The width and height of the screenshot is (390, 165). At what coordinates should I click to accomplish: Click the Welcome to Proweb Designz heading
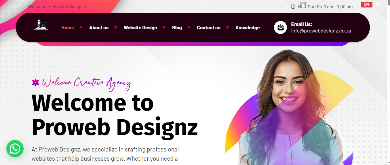[x=115, y=115]
